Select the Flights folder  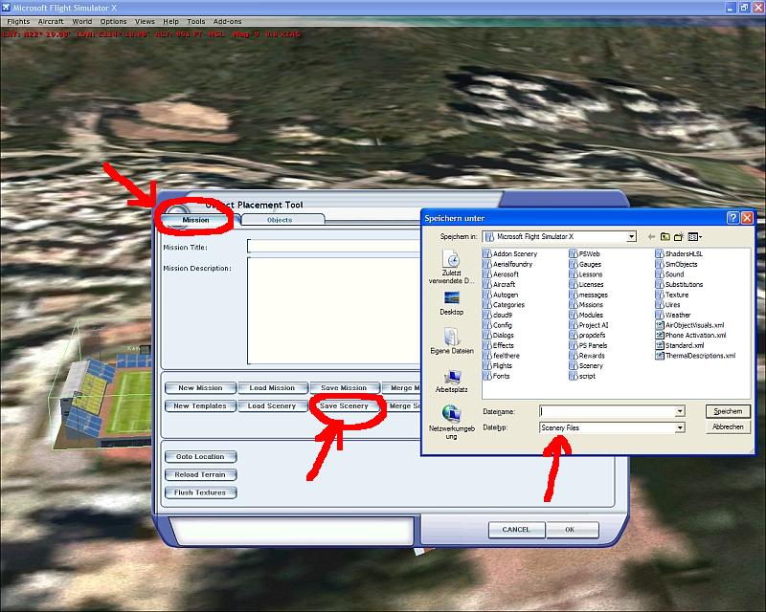click(498, 365)
